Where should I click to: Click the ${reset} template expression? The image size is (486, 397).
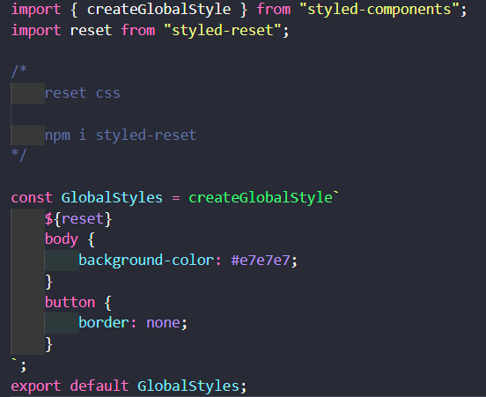point(78,219)
